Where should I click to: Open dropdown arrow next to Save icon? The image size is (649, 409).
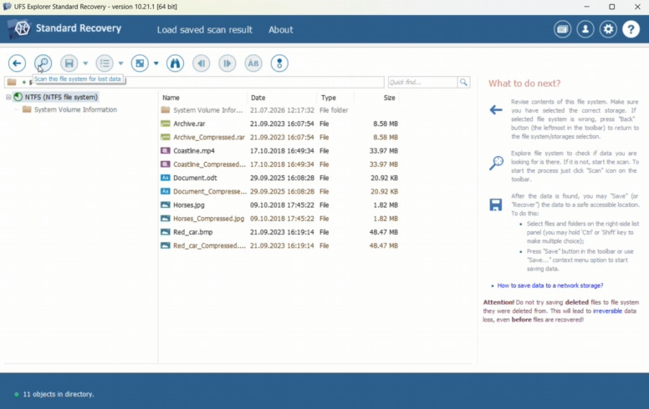(x=85, y=63)
